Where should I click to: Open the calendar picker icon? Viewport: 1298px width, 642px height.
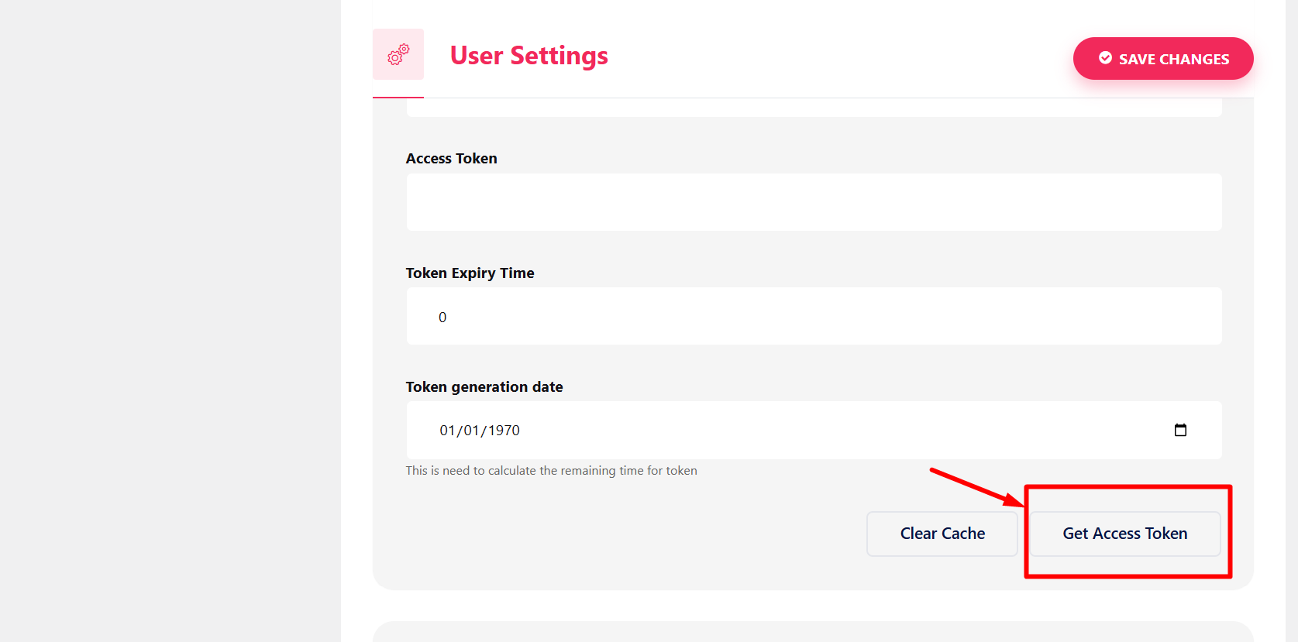point(1180,430)
